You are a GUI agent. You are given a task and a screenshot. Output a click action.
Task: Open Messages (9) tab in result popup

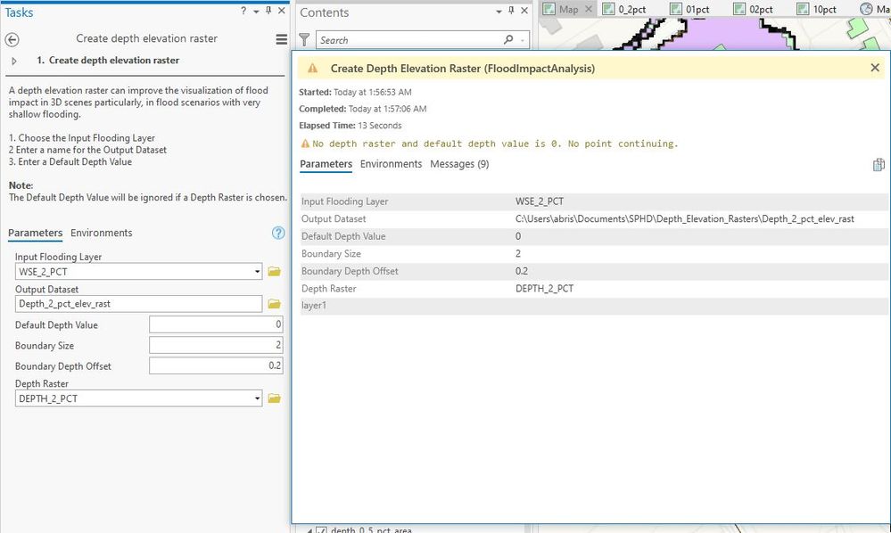pos(459,164)
